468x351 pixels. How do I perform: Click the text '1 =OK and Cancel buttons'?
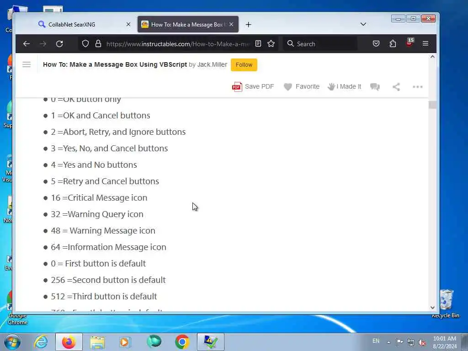tap(101, 116)
